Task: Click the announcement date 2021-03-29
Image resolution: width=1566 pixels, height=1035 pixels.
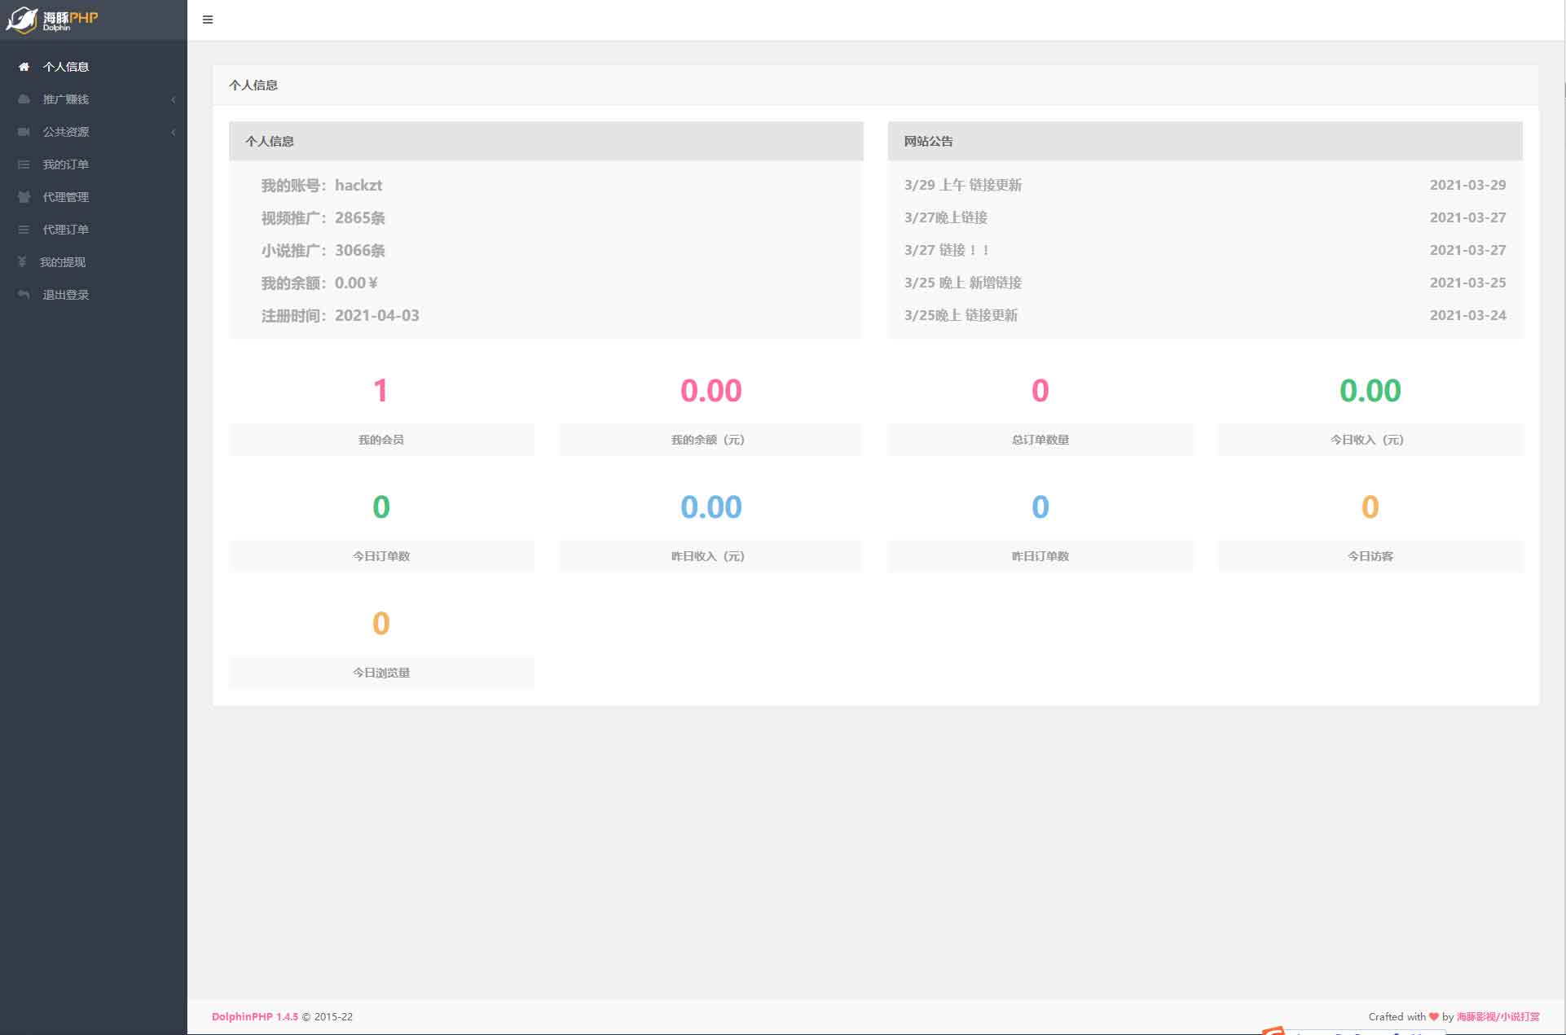Action: [1467, 185]
